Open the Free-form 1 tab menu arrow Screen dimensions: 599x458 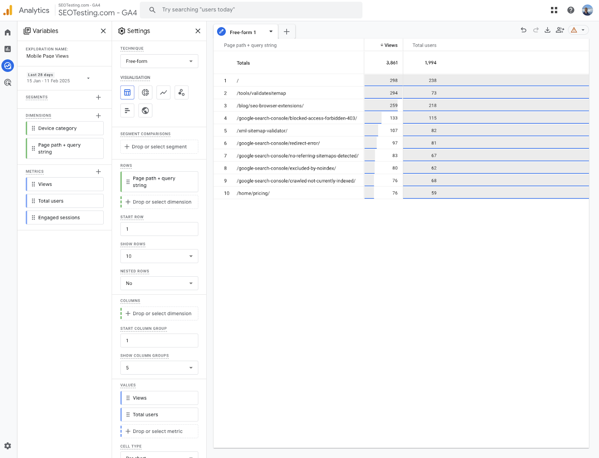271,32
